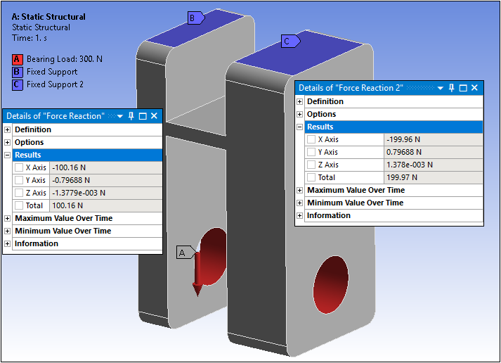Expand Maximum Value Over Time in Force Reaction 2
Image resolution: width=501 pixels, height=363 pixels.
(299, 191)
